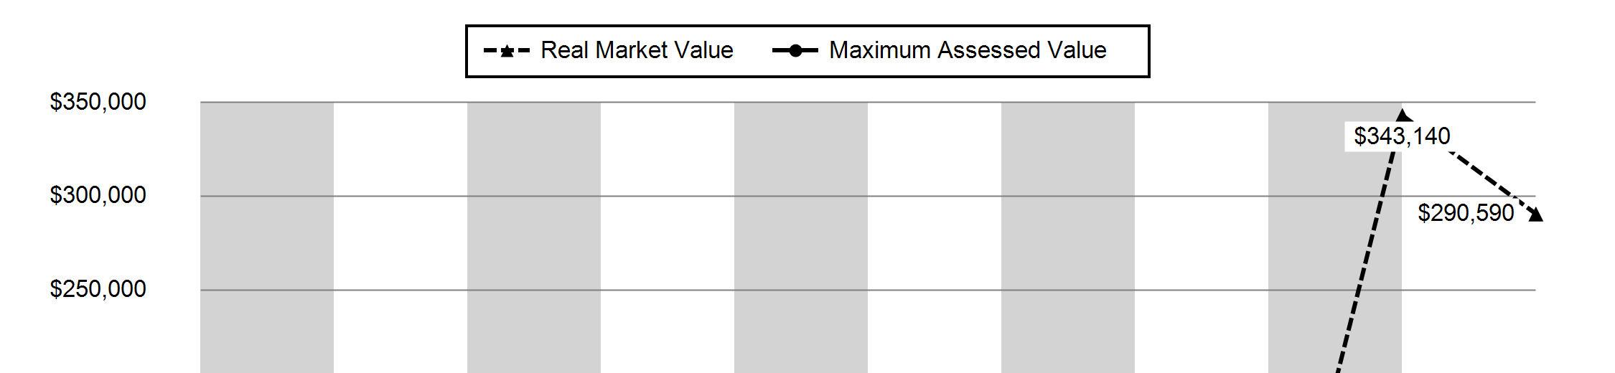This screenshot has height=373, width=1615.
Task: Click the $290,590 data label
Action: pos(1466,213)
